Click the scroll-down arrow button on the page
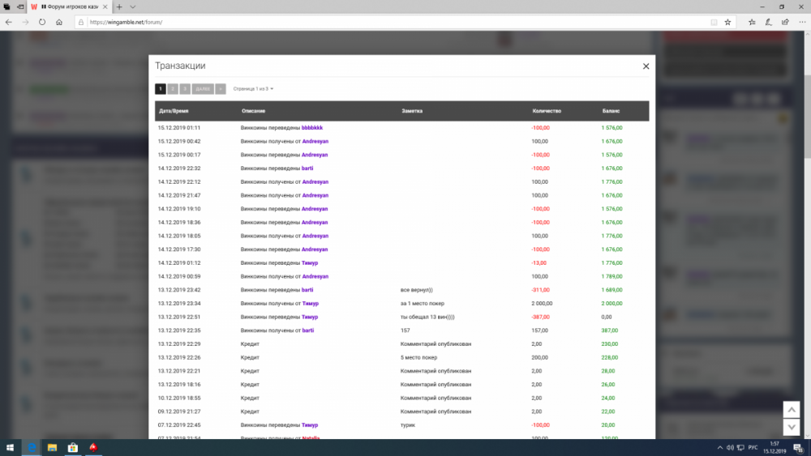 pos(792,428)
